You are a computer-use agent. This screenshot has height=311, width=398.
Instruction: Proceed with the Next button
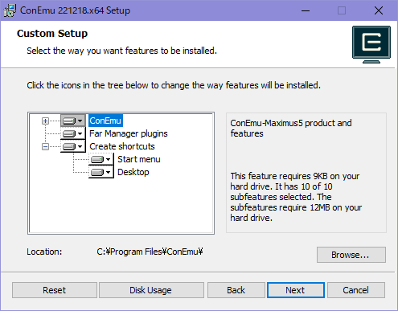click(296, 290)
